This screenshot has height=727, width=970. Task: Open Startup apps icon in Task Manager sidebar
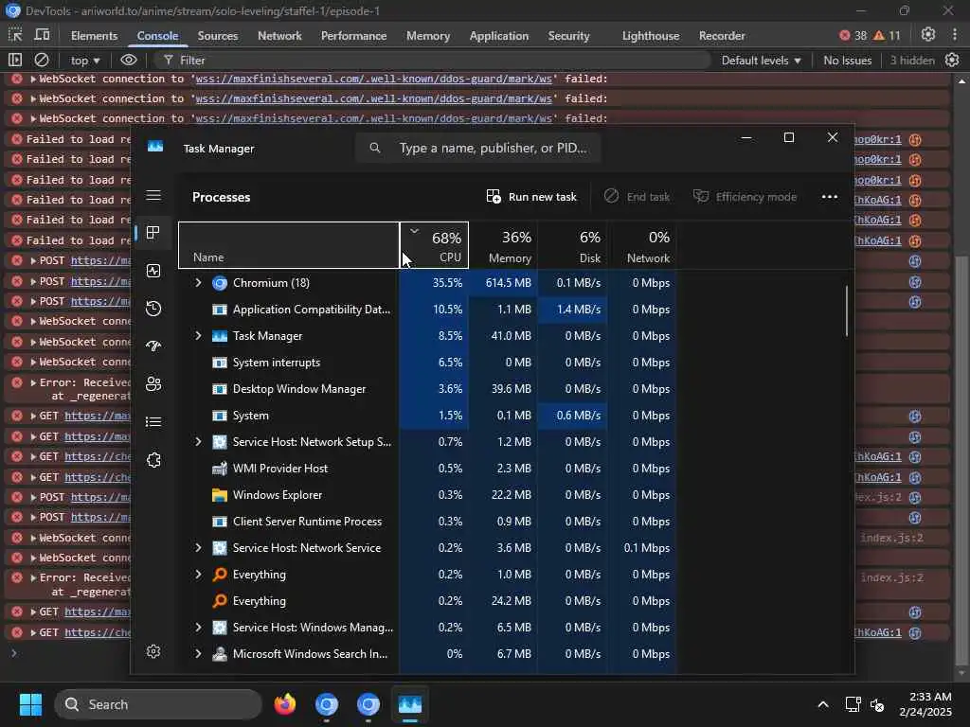point(153,346)
